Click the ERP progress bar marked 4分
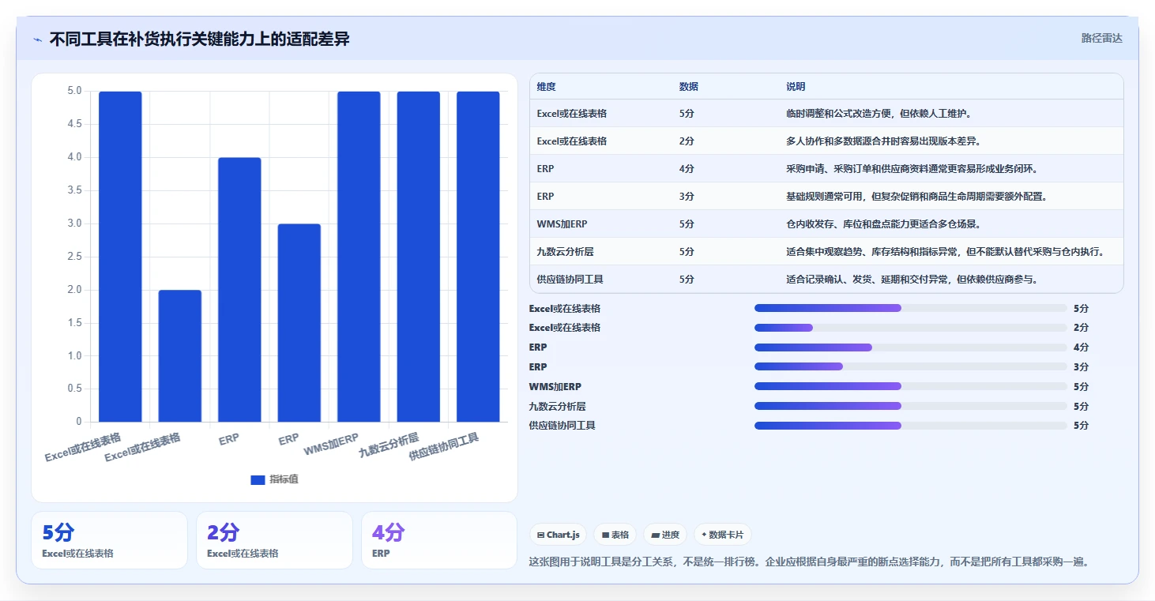The height and width of the screenshot is (601, 1155). 911,347
